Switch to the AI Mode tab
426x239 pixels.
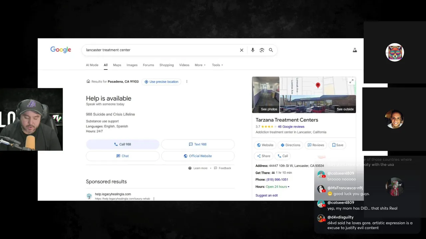pyautogui.click(x=92, y=65)
